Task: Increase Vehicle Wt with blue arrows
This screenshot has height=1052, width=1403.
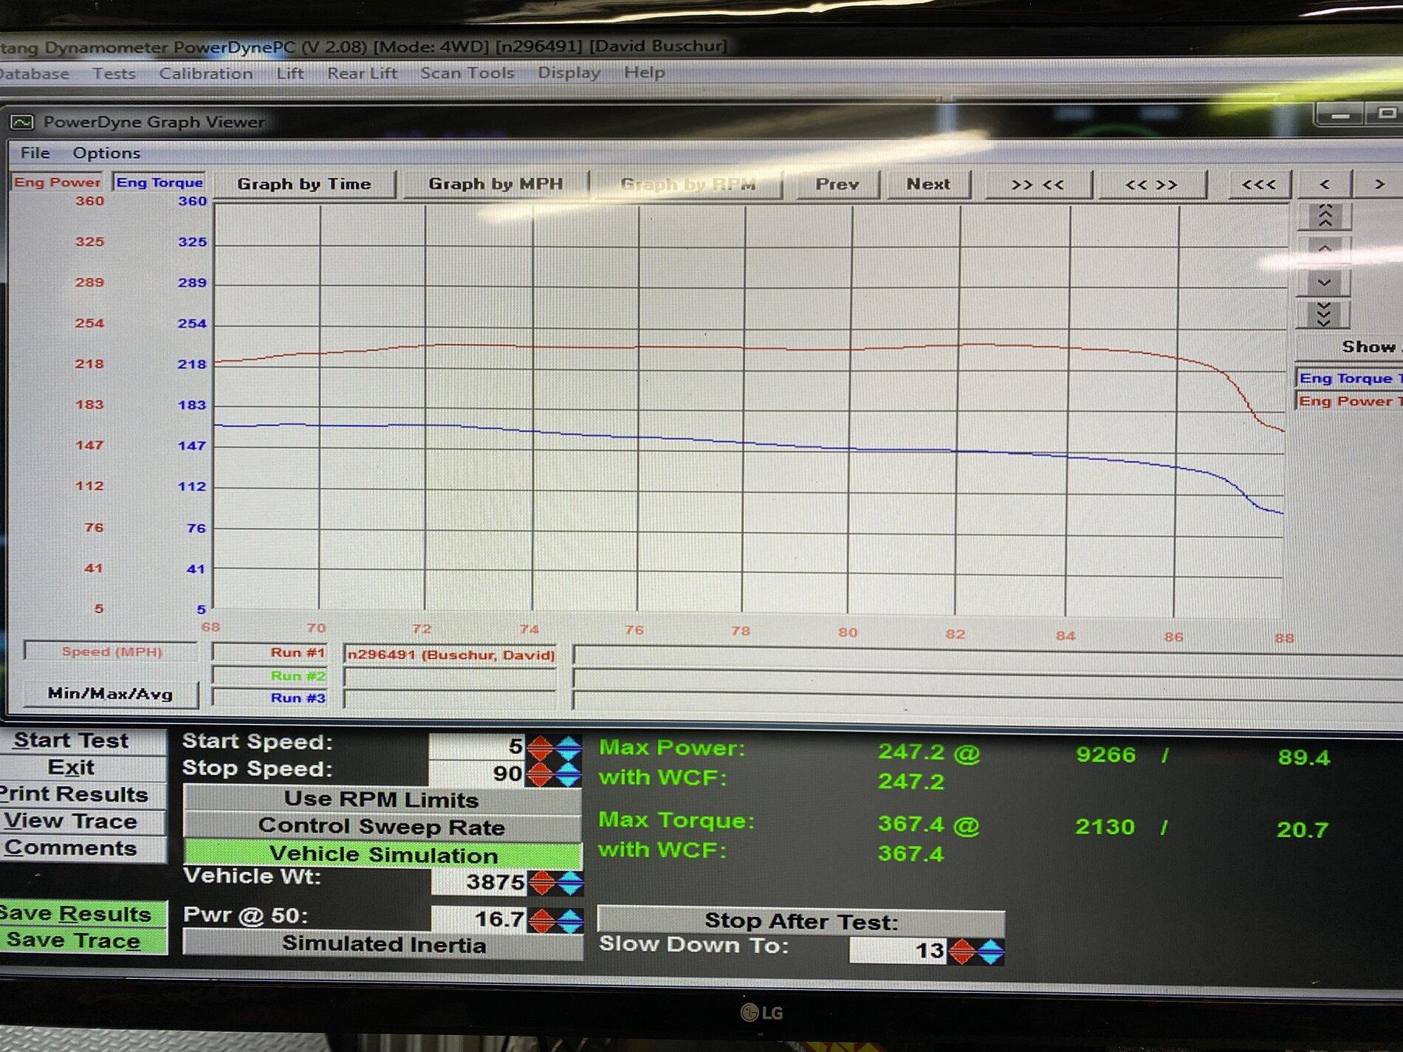Action: (x=569, y=882)
